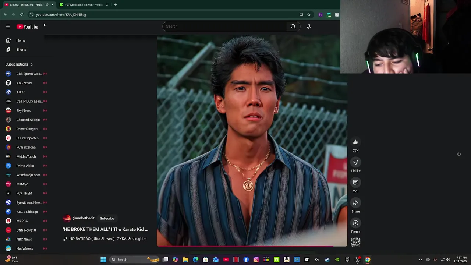Open Eyewitness News channel

coord(26,202)
